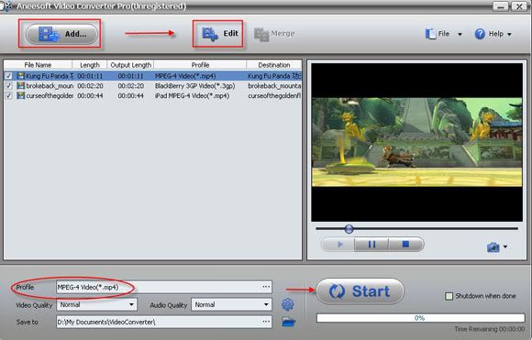
Task: Open the output folder icon
Action: click(x=288, y=322)
